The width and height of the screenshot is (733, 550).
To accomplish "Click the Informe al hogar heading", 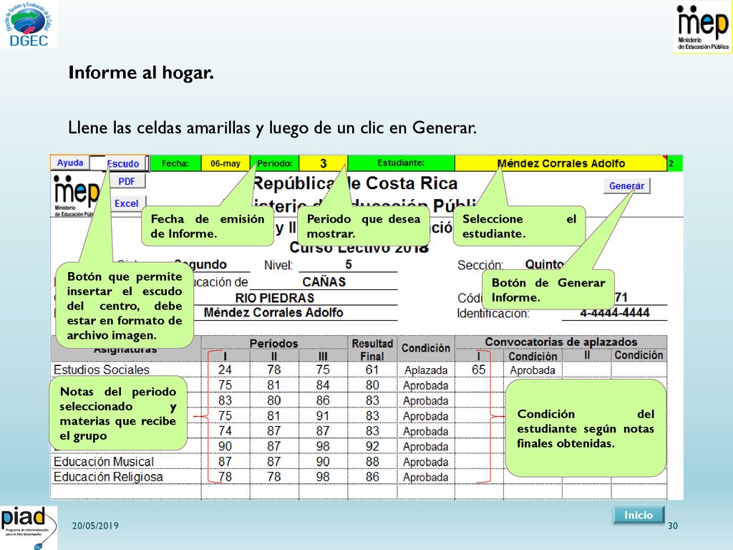I will (x=141, y=72).
